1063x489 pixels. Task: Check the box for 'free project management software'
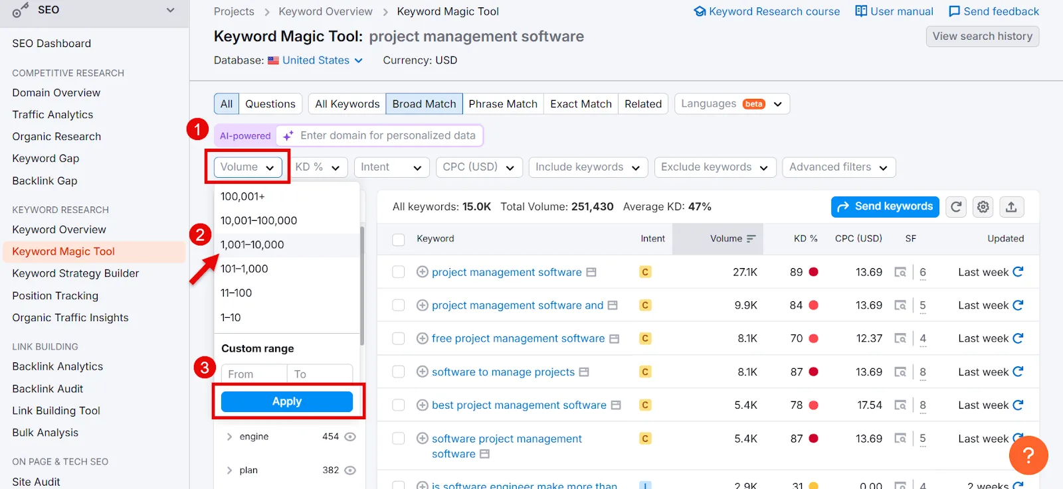point(399,338)
